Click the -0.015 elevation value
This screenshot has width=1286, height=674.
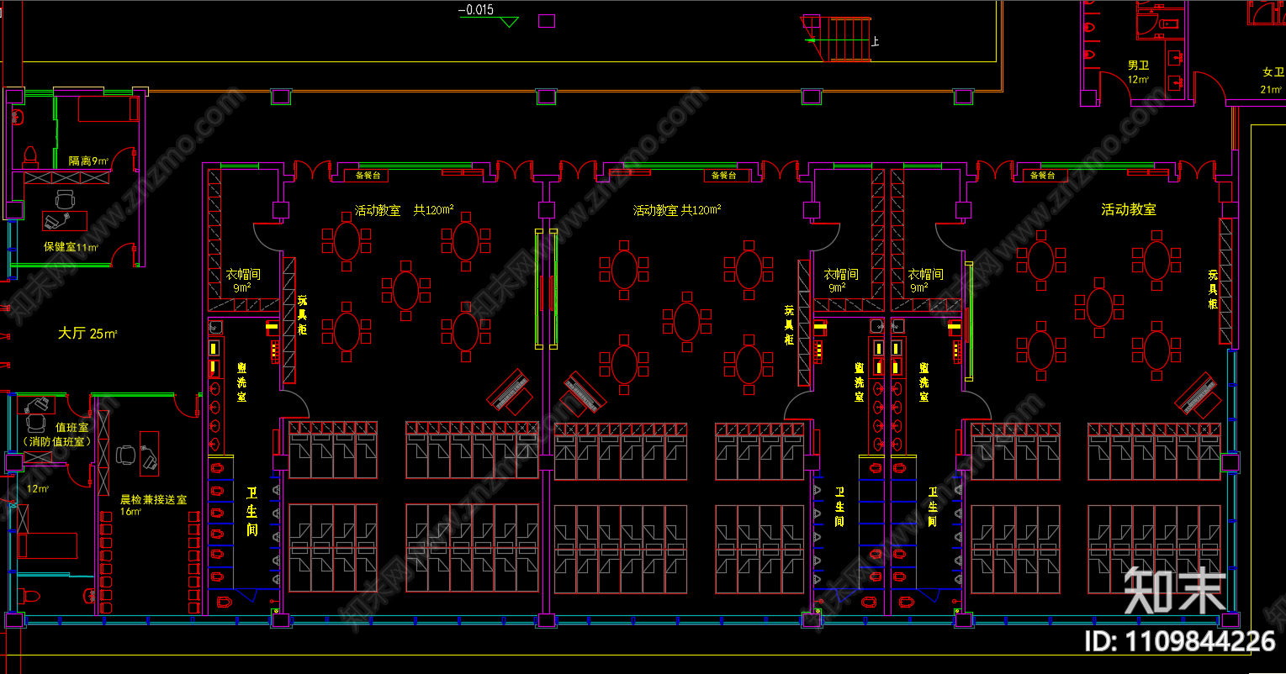tap(476, 10)
